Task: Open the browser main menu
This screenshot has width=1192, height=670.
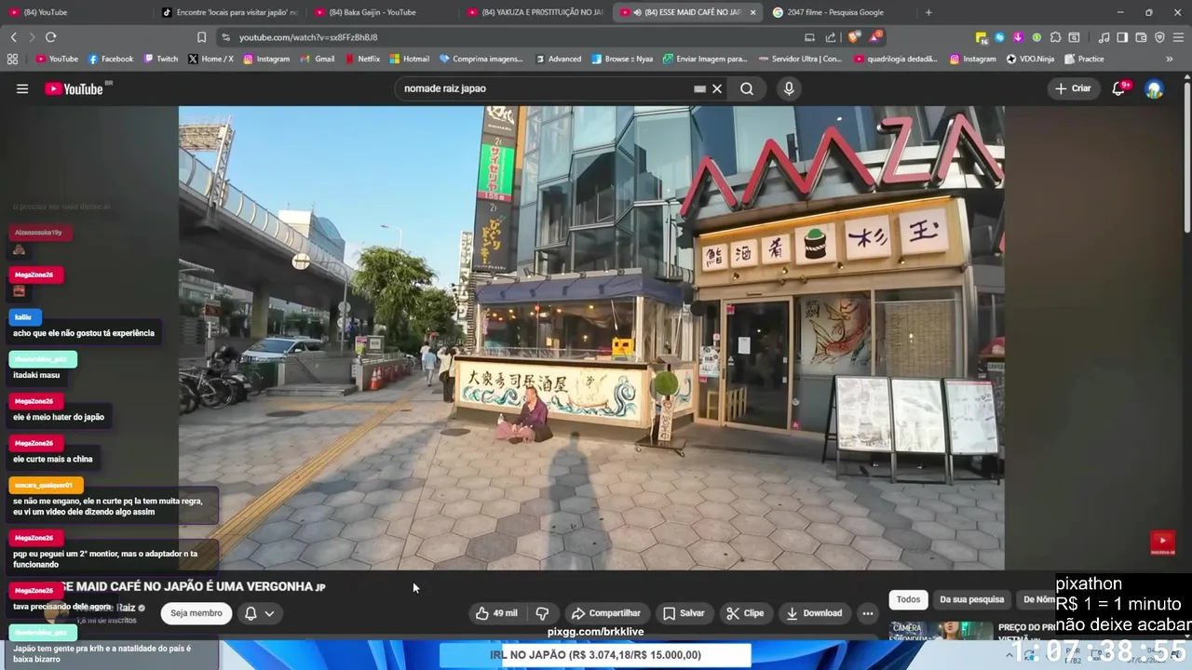Action: [x=1178, y=37]
